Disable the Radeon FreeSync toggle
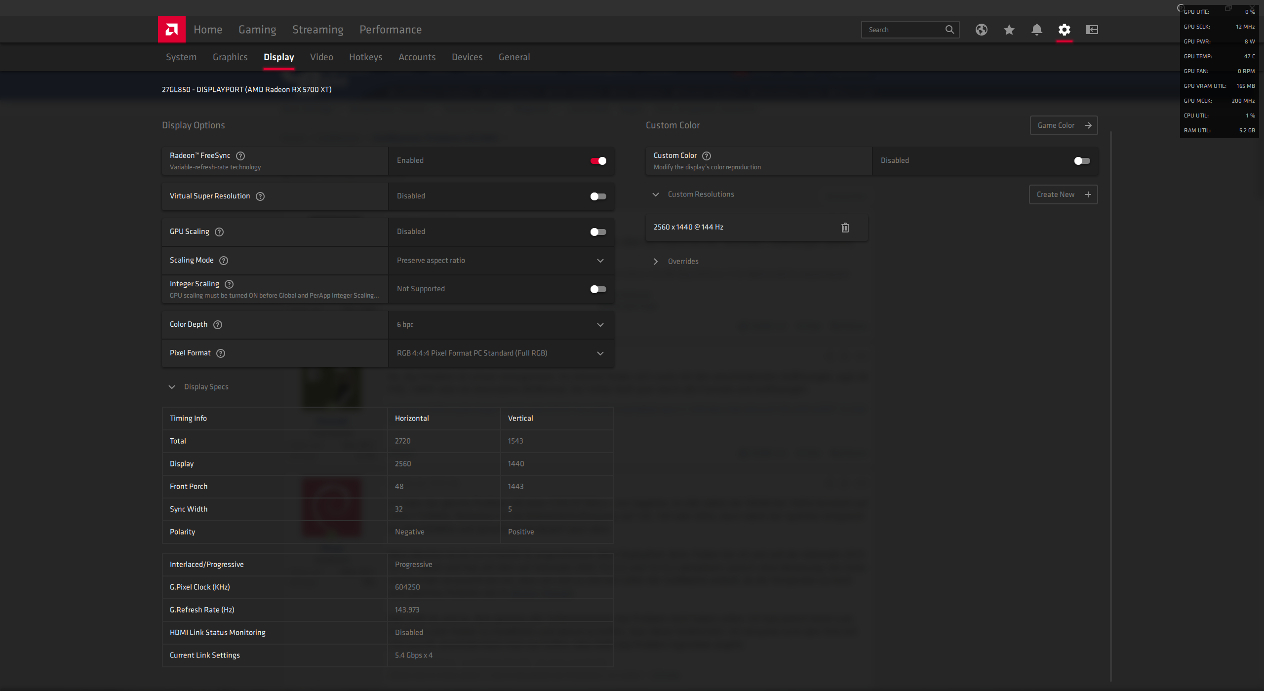The width and height of the screenshot is (1264, 691). pos(598,161)
